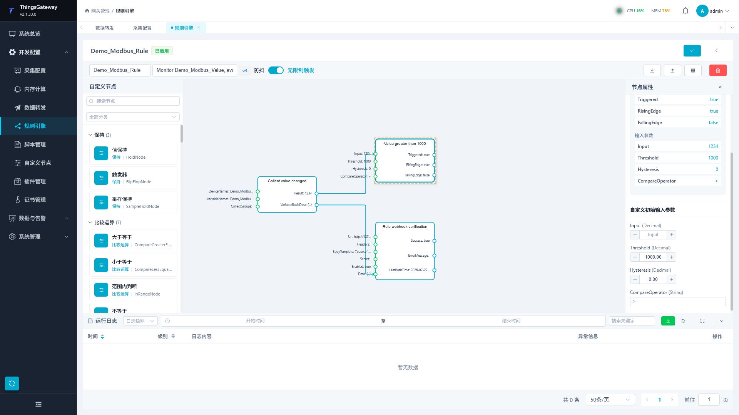Click the v3 version tag
This screenshot has height=415, width=739.
coord(245,70)
